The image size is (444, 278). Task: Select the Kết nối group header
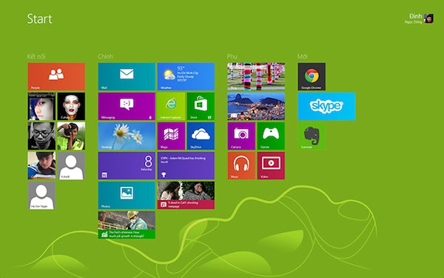point(36,56)
